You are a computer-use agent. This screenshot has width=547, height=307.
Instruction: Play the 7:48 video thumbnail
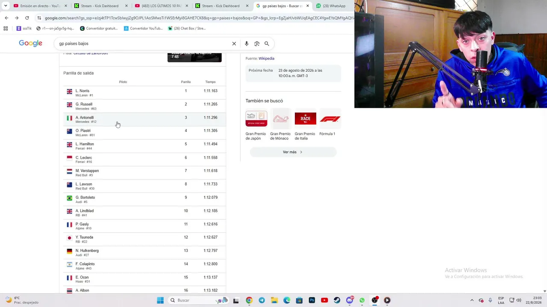point(194,57)
